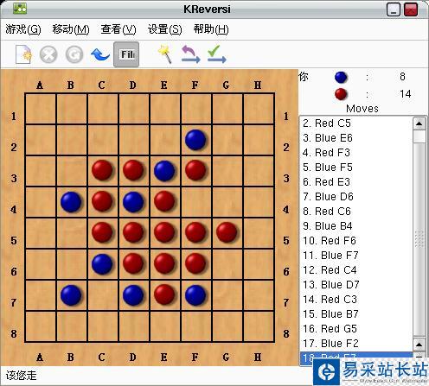
Task: Click the greyed-out continue (G) toolbar icon
Action: [x=74, y=54]
